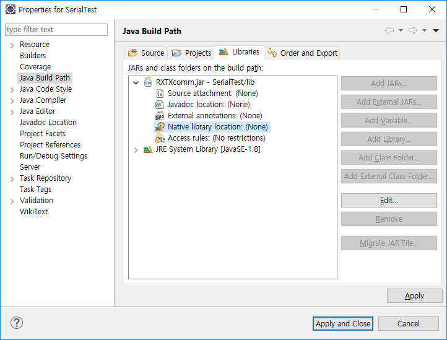Open help with the question mark icon

coord(17,323)
